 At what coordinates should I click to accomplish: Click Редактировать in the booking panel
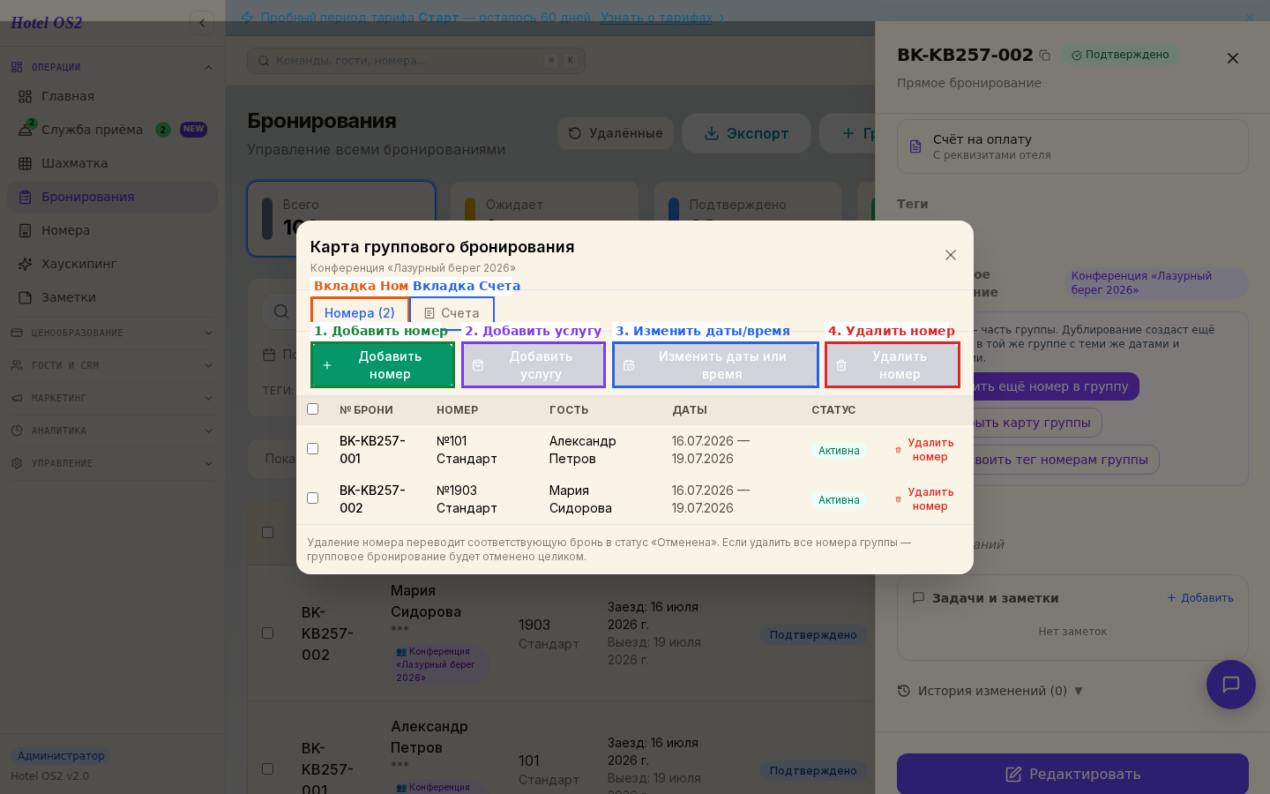tap(1072, 774)
